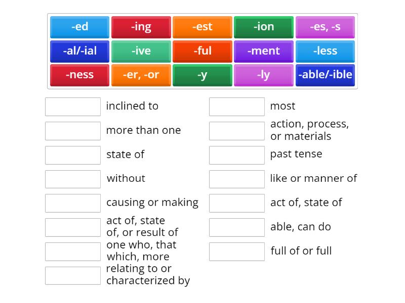Image resolution: width=405 pixels, height=303 pixels.
Task: Select the -ly suffix tile
Action: coord(264,75)
